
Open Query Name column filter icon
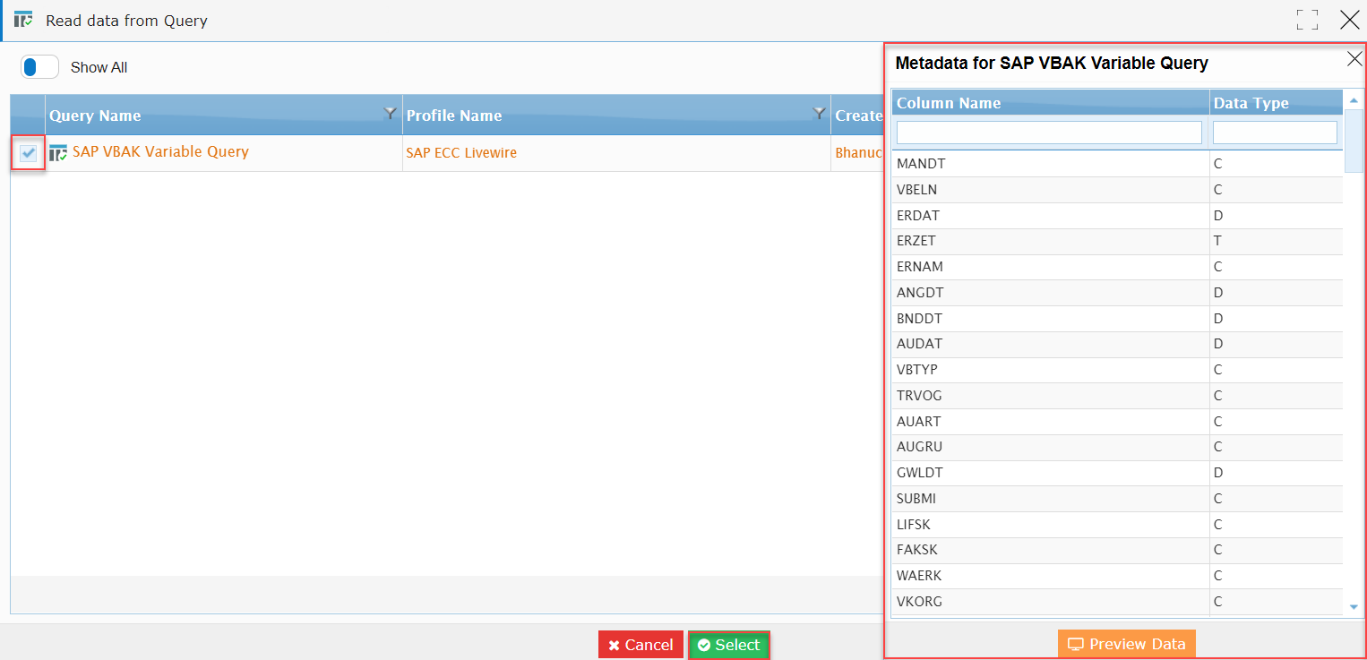point(390,114)
